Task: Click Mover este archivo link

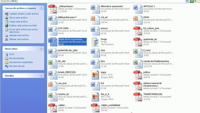Action: [18, 18]
